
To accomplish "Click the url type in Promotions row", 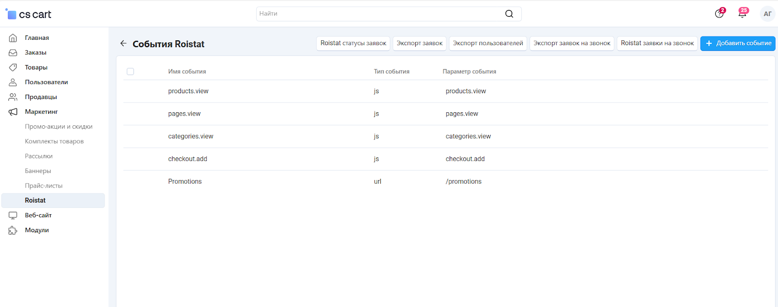I will (x=377, y=182).
